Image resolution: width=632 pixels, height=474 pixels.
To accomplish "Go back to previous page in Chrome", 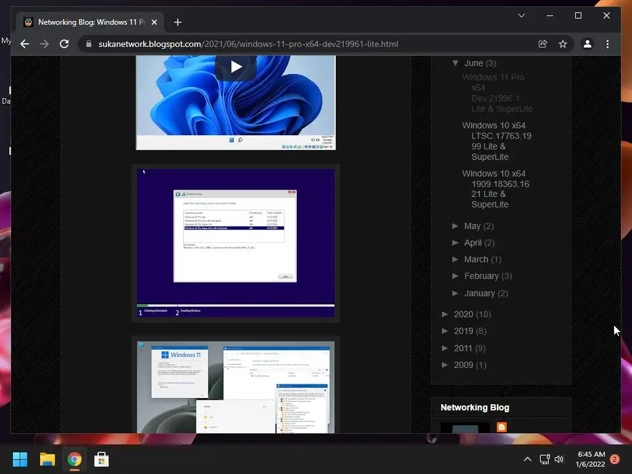I will pos(25,44).
